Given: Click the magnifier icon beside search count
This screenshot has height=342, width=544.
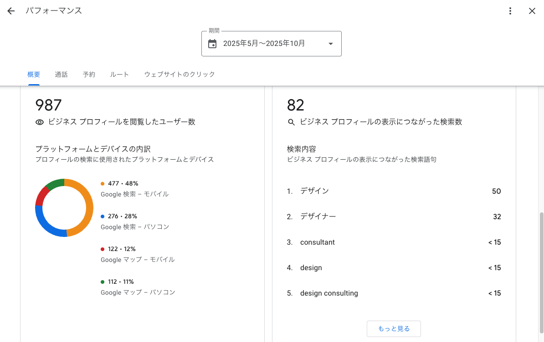Looking at the screenshot, I should click(292, 122).
